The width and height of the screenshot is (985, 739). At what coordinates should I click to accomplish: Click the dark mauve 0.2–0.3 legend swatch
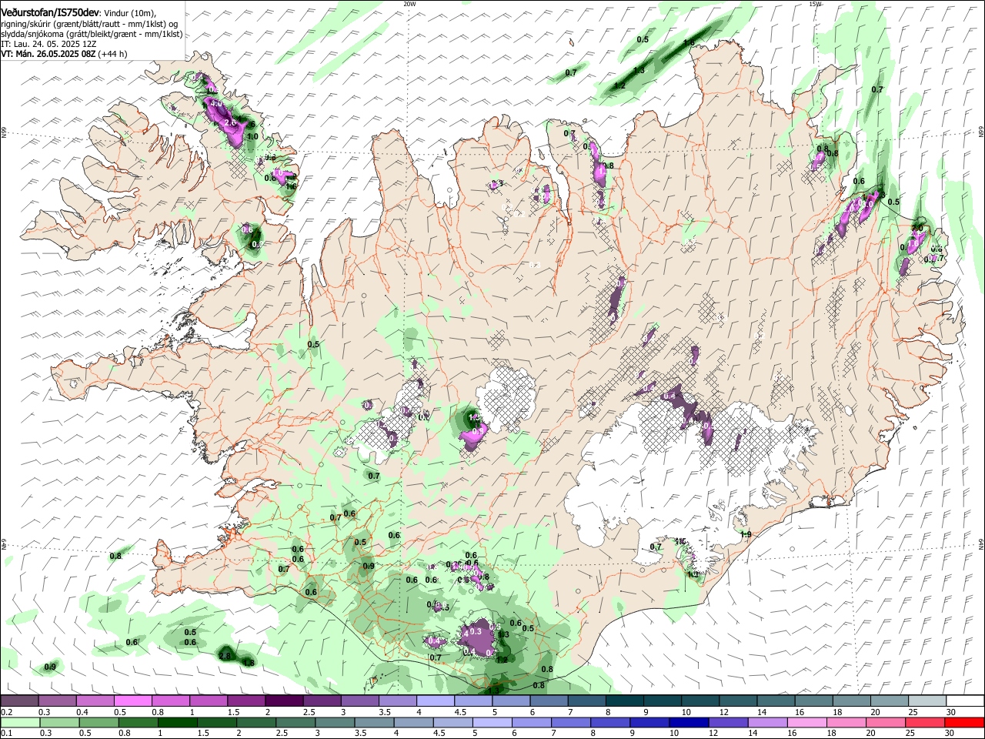(18, 701)
